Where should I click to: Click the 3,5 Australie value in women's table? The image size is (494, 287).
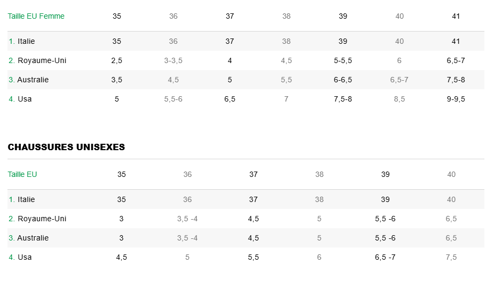tap(117, 80)
